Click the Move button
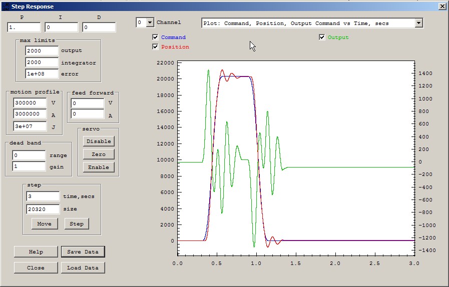The height and width of the screenshot is (287, 449). pyautogui.click(x=44, y=223)
